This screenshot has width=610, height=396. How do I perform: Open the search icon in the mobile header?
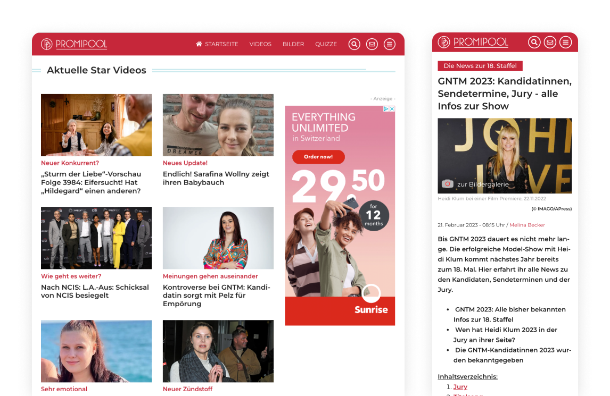(x=534, y=41)
